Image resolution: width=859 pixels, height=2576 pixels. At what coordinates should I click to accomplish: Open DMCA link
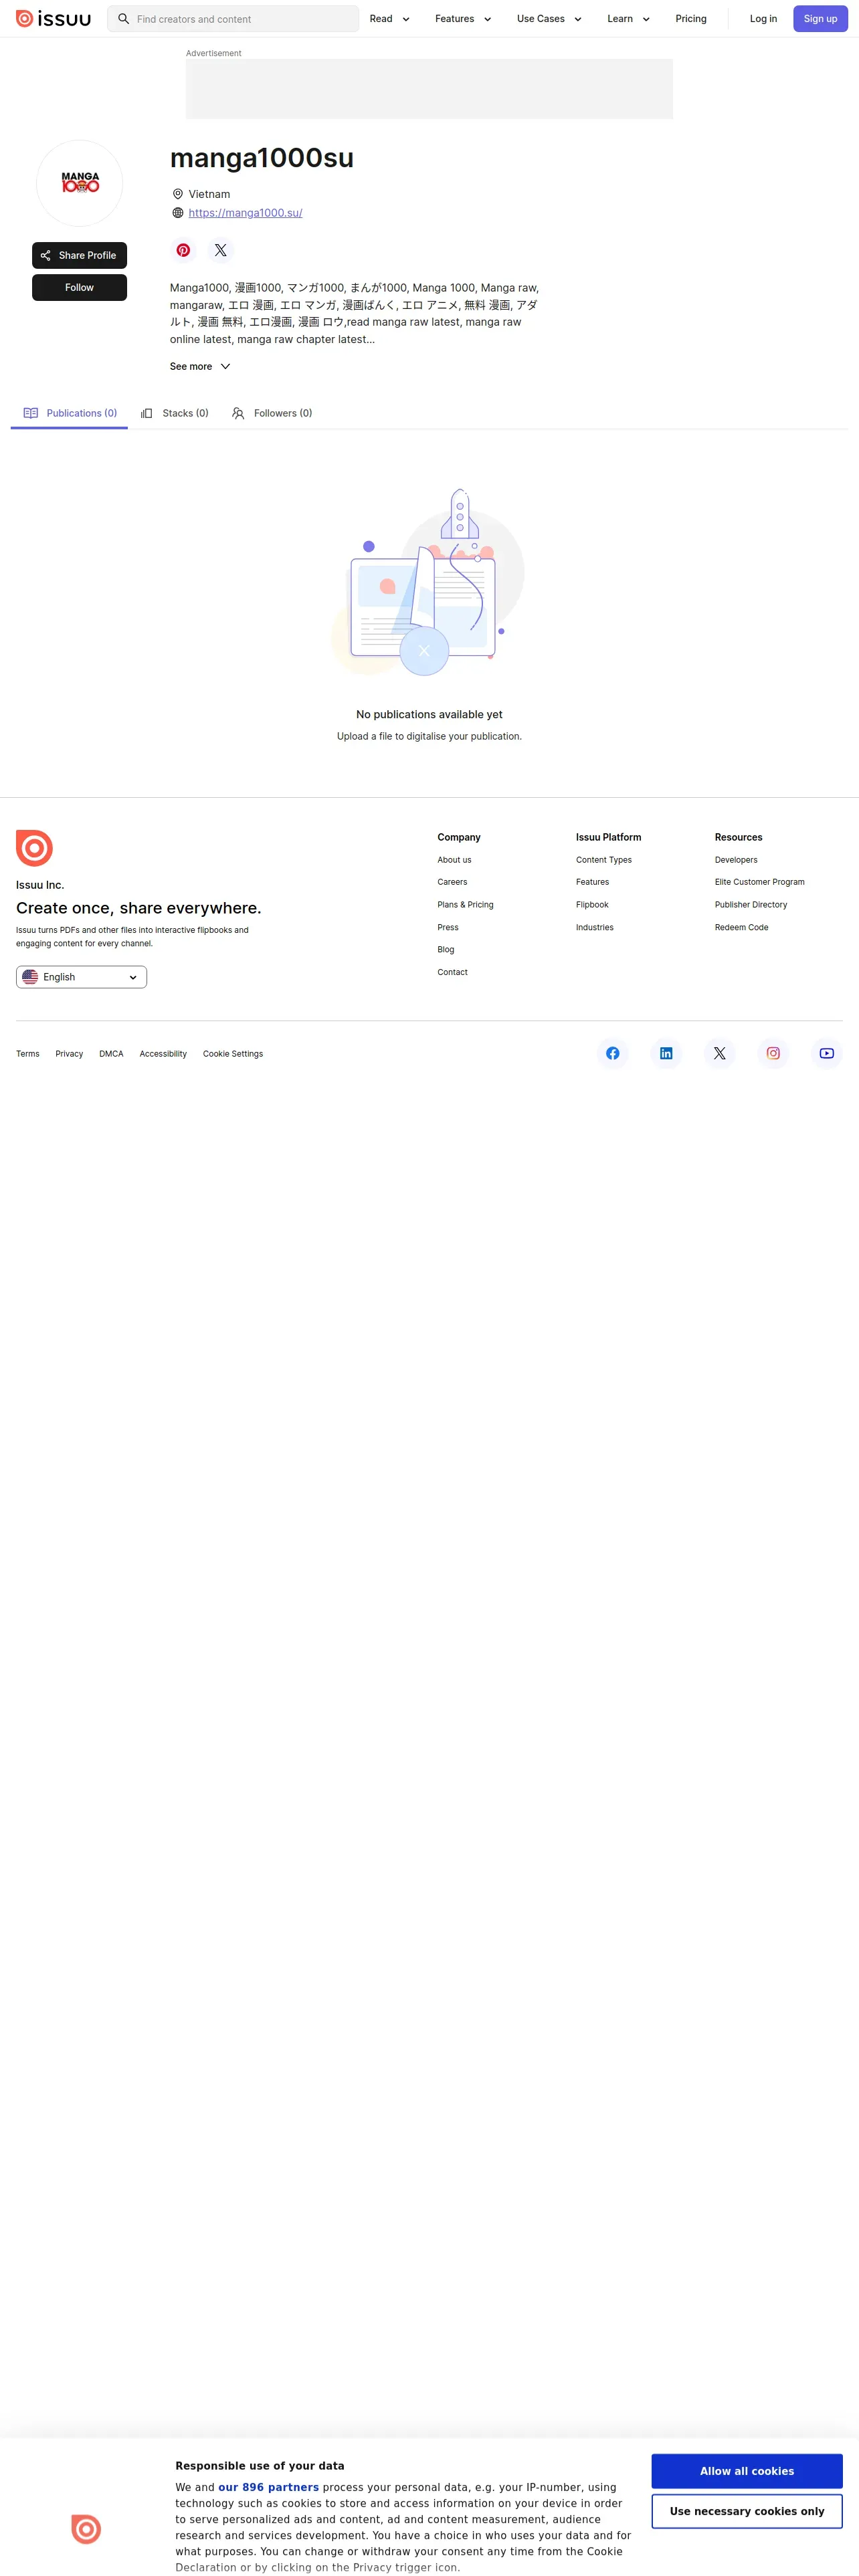point(111,1054)
